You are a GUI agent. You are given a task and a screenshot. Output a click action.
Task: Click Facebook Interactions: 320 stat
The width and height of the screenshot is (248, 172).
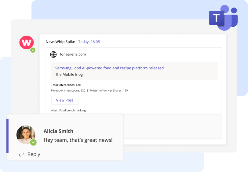point(68,90)
